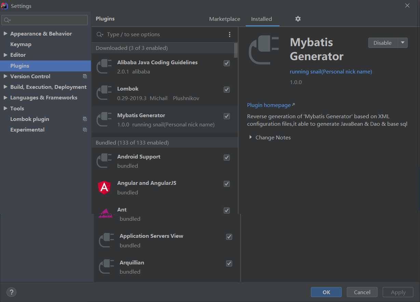Click the Lombok plugin plug icon
The image size is (420, 302).
point(104,93)
